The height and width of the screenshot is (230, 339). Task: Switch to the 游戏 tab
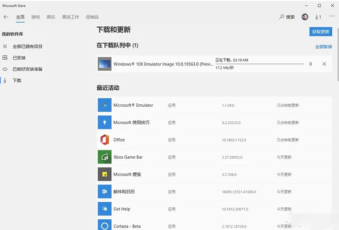tap(35, 17)
